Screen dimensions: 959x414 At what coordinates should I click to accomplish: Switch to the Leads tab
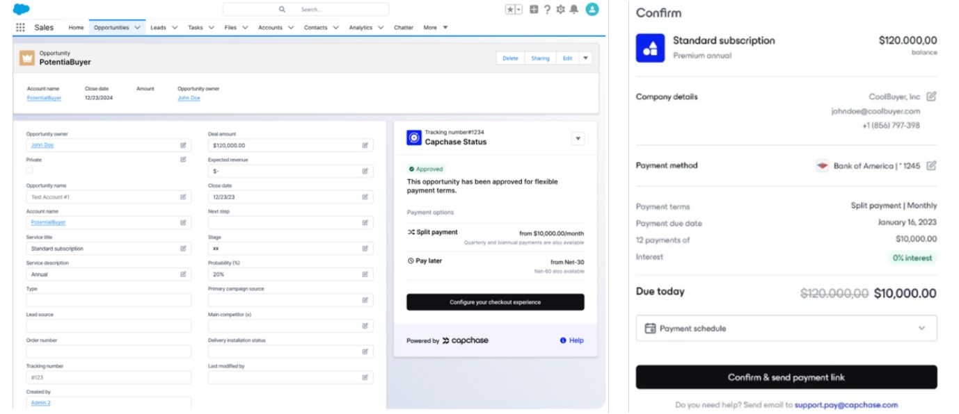tap(158, 28)
